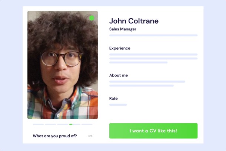Viewport: 226px width, 151px height.
Task: Click the shortest third Experience placeholder line
Action: pos(138,62)
